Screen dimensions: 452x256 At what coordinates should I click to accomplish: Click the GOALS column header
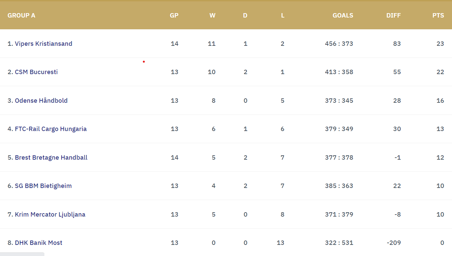[343, 15]
